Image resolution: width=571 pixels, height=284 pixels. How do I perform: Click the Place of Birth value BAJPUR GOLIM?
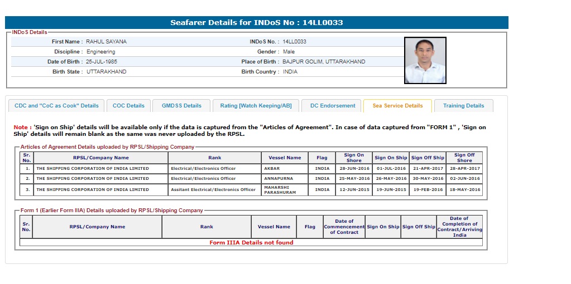coord(324,62)
